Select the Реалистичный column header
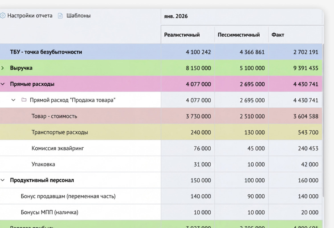 (182, 35)
